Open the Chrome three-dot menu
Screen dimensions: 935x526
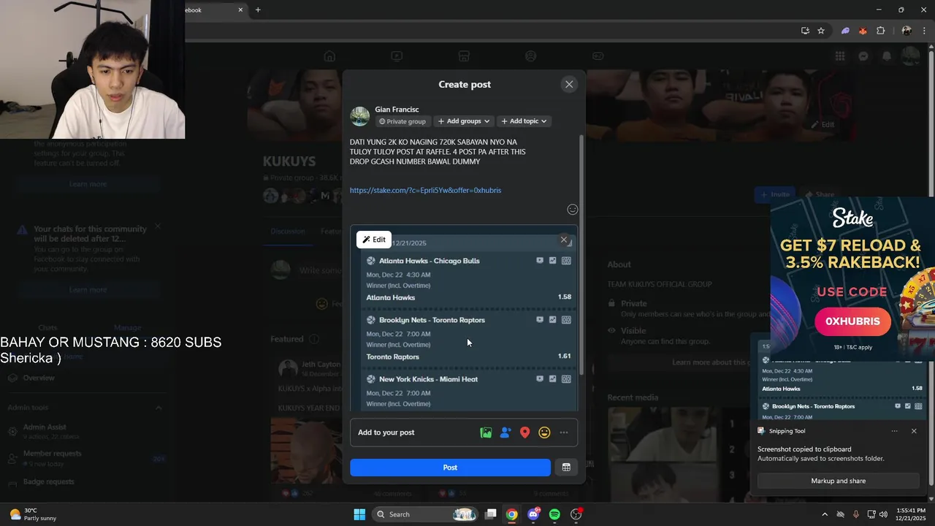click(924, 31)
